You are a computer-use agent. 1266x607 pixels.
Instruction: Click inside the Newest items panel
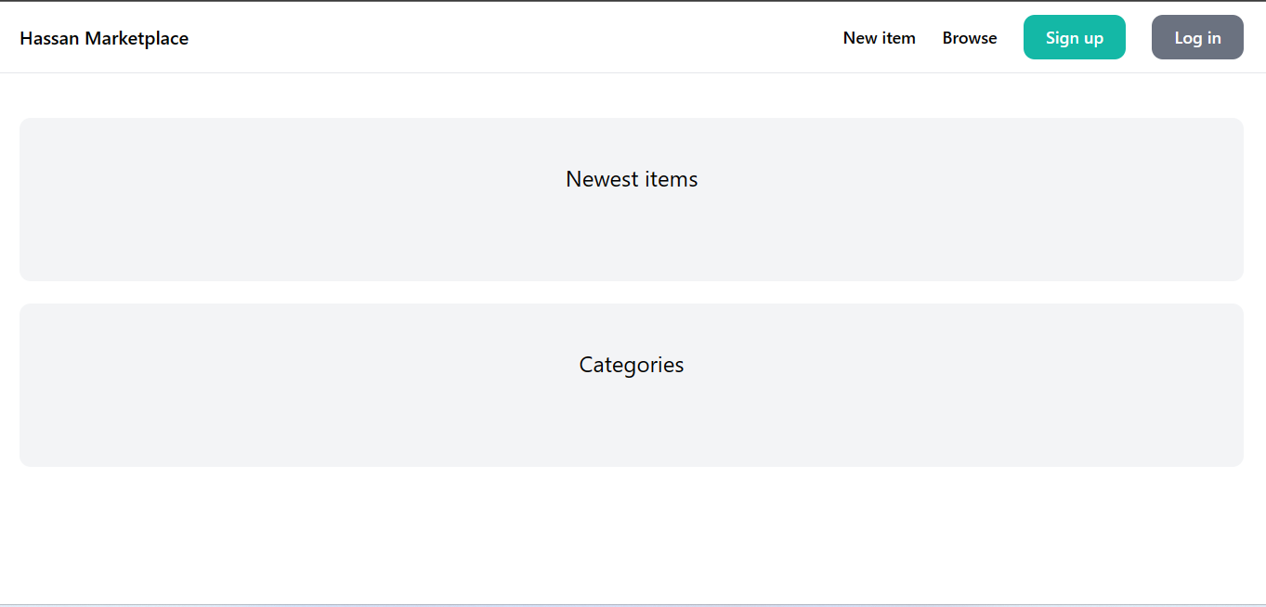coord(631,232)
